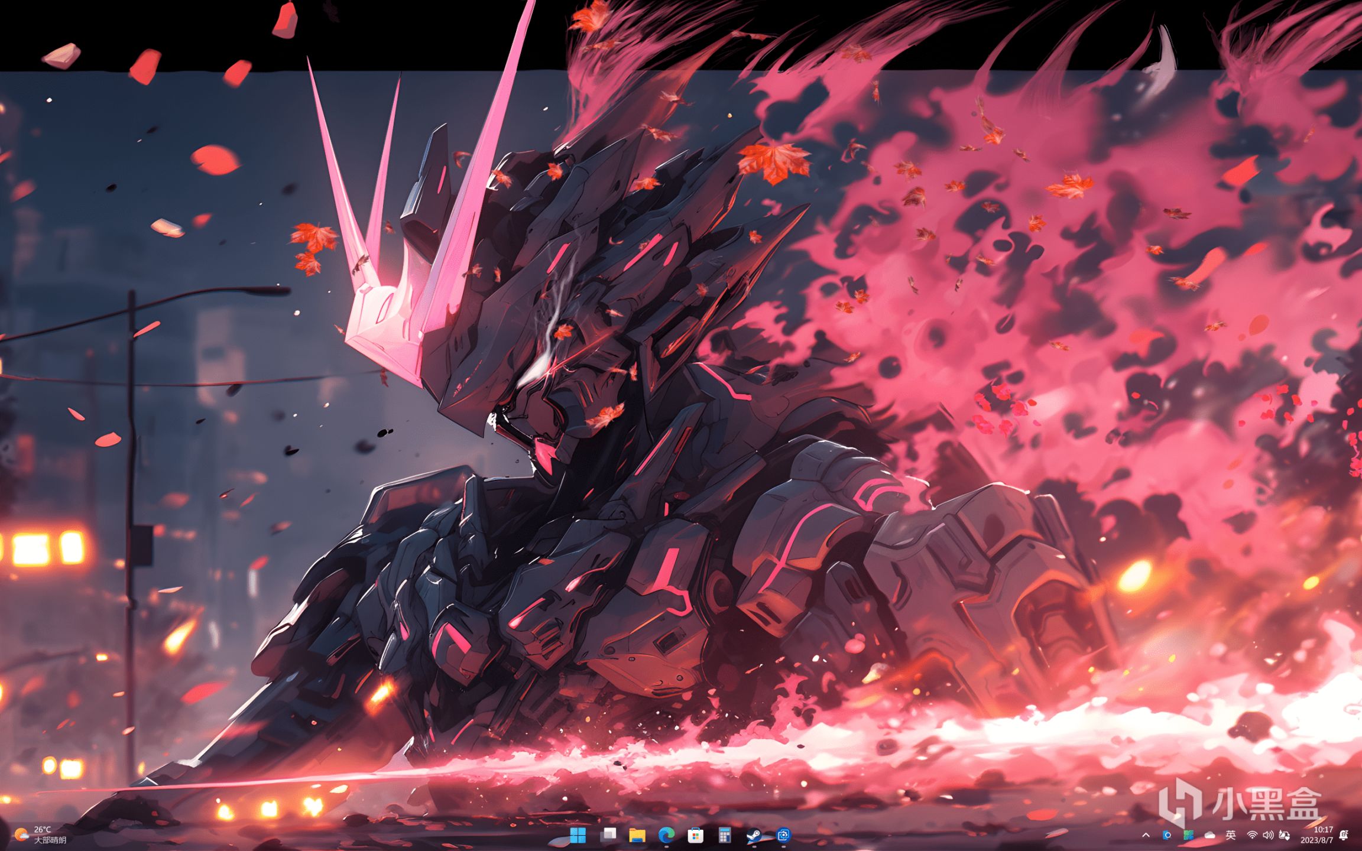1362x851 pixels.
Task: Open the clock showing 10:17 2023/8/7
Action: [1316, 835]
